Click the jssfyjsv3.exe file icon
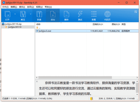 pos(37,31)
